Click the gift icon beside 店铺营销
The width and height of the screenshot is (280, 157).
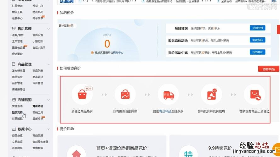14,100
